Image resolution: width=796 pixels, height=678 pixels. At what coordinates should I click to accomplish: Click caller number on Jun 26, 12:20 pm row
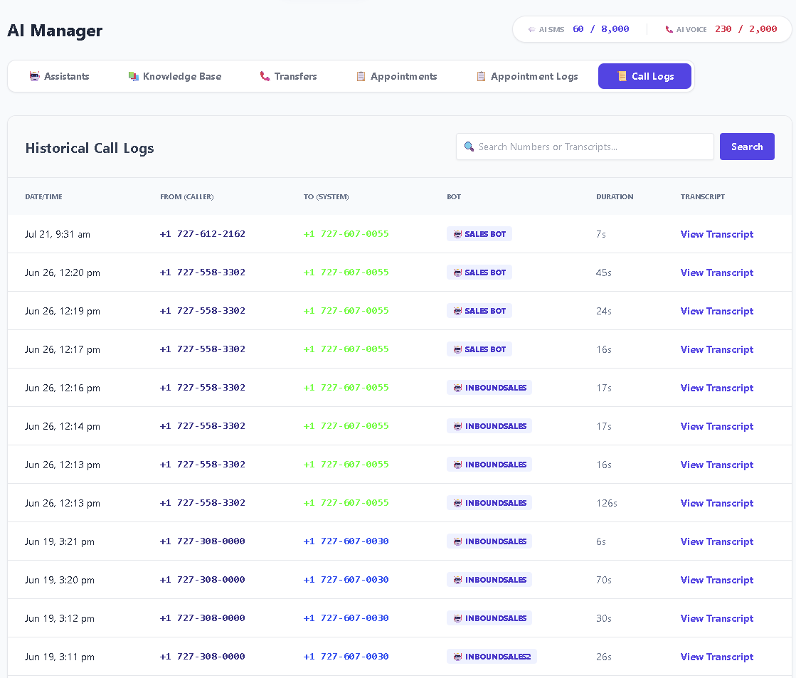coord(203,272)
